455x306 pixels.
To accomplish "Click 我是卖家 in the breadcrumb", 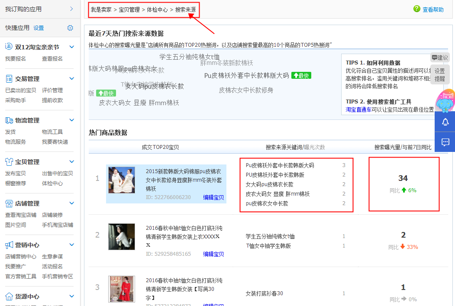I will 101,10.
